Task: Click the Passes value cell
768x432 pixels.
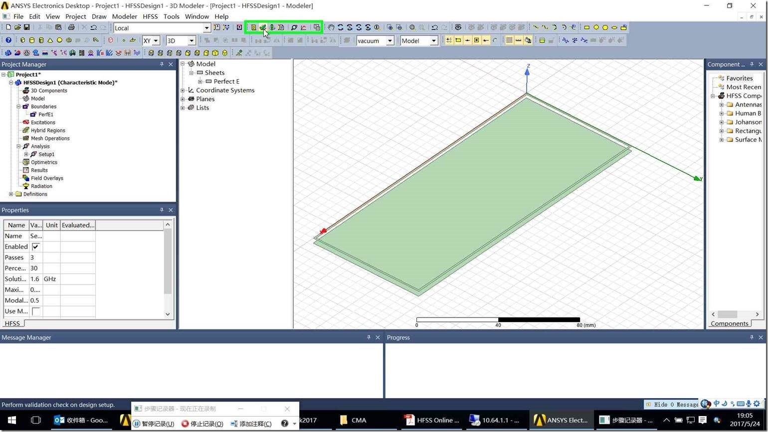Action: pyautogui.click(x=36, y=257)
